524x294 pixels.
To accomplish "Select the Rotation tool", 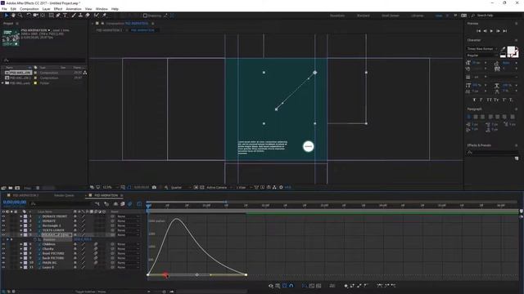I will [29, 16].
